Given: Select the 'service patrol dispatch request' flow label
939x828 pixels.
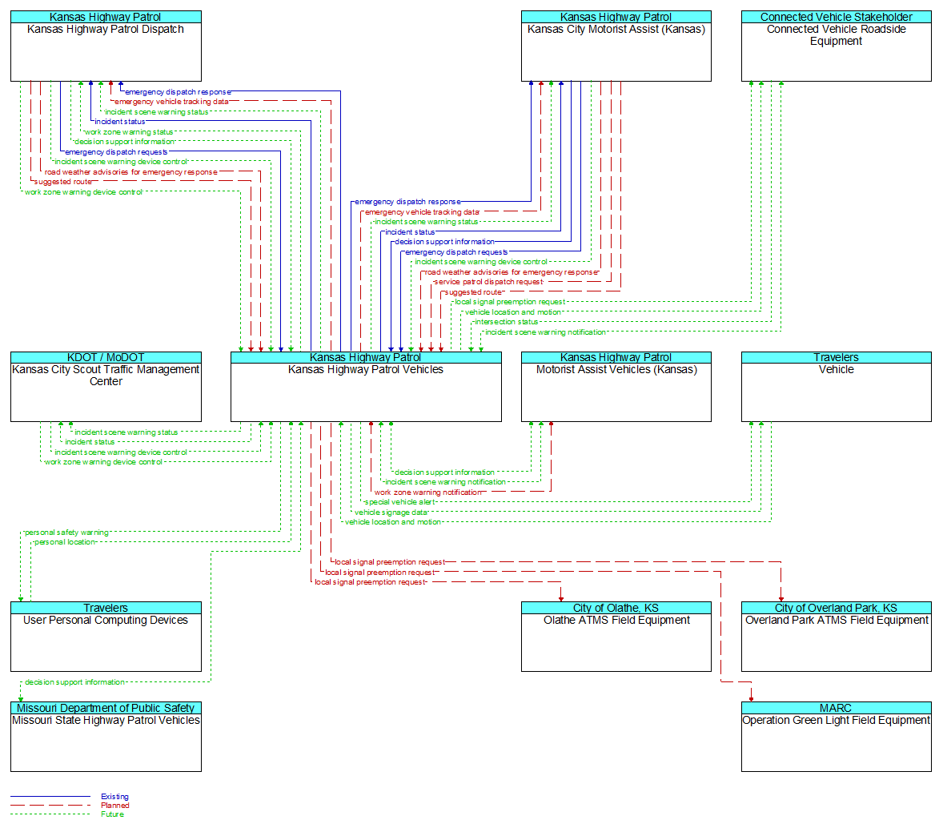Looking at the screenshot, I should point(488,282).
